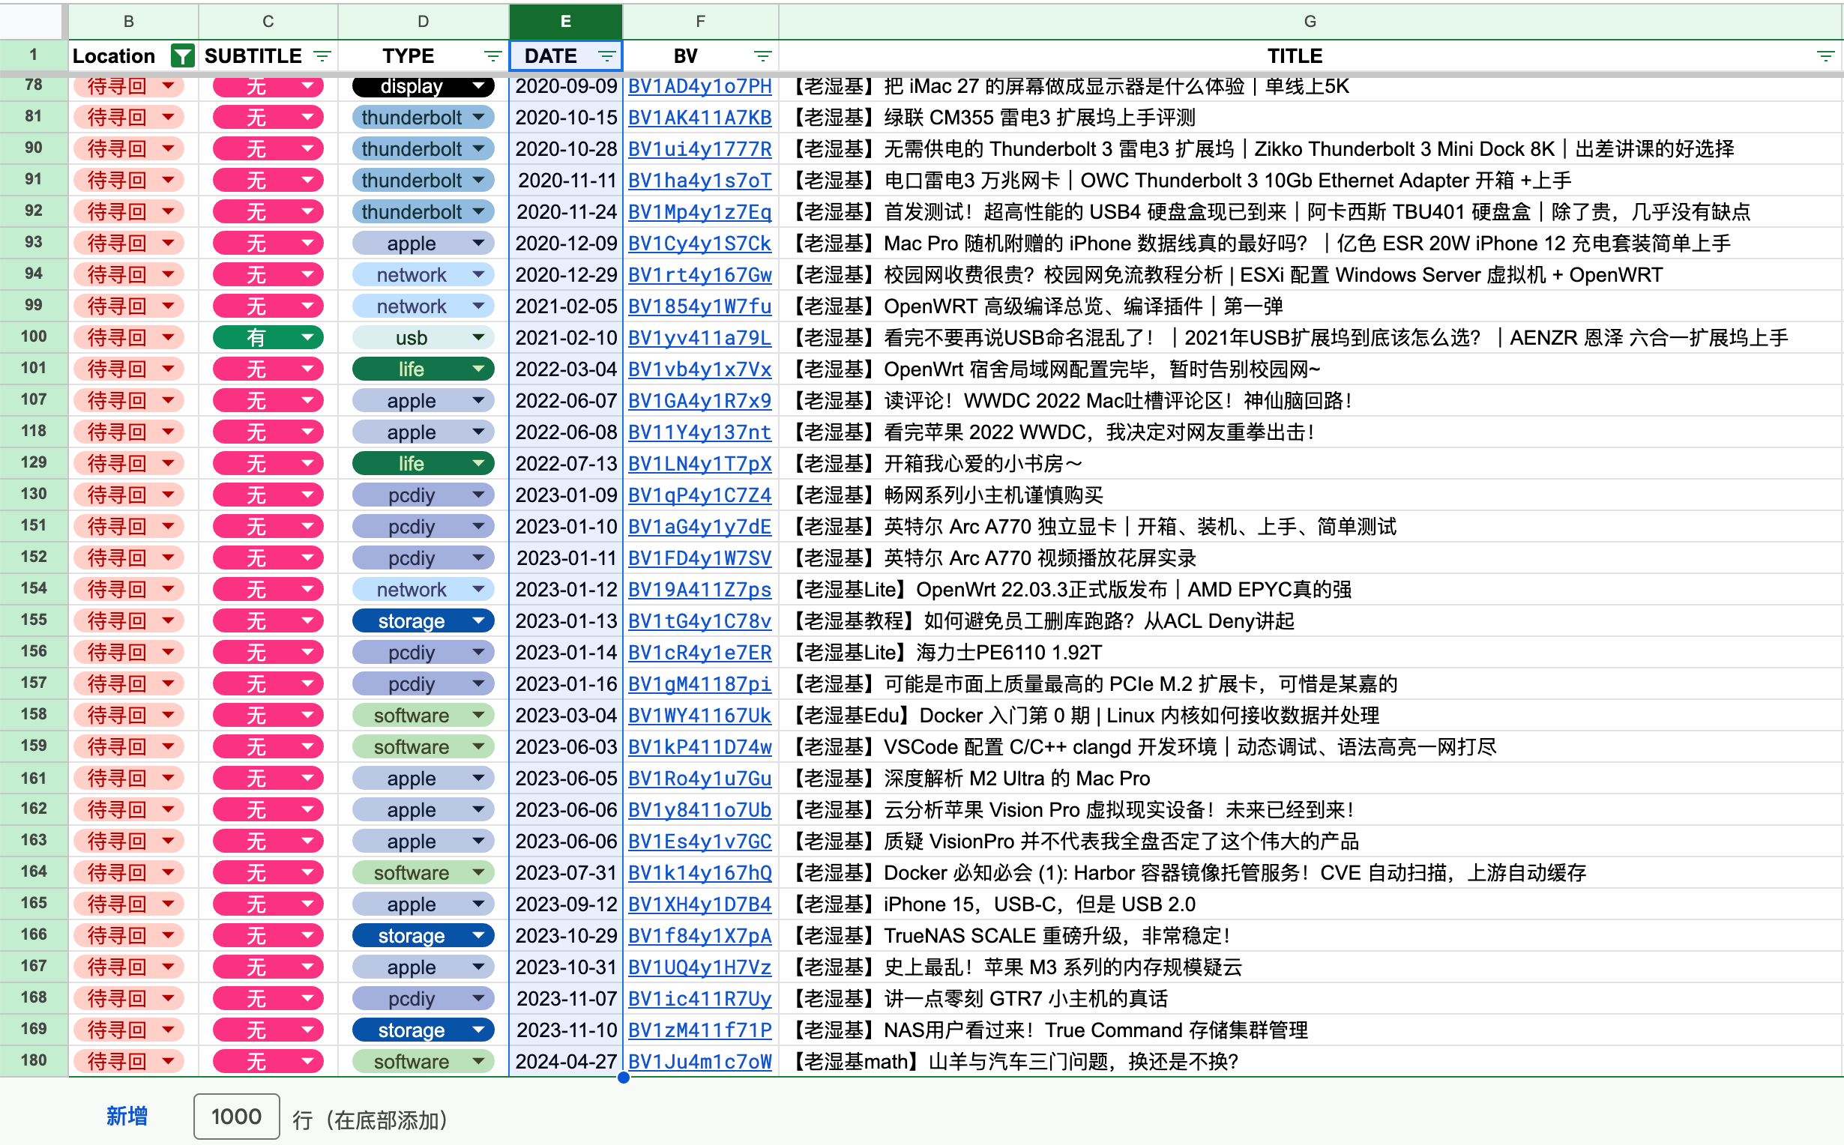Open the 有 subtitle dropdown in row 100
The width and height of the screenshot is (1844, 1145).
307,337
